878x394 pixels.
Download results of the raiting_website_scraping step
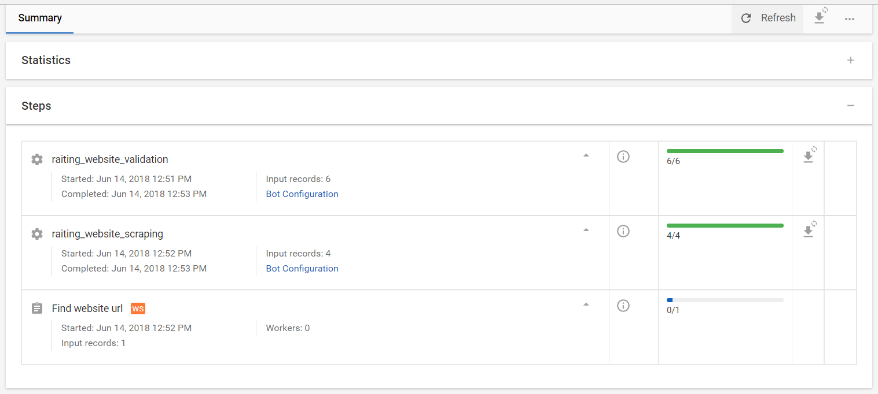coord(809,231)
